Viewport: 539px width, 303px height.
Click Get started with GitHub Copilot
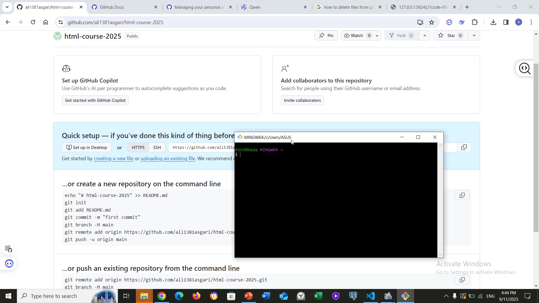click(95, 100)
